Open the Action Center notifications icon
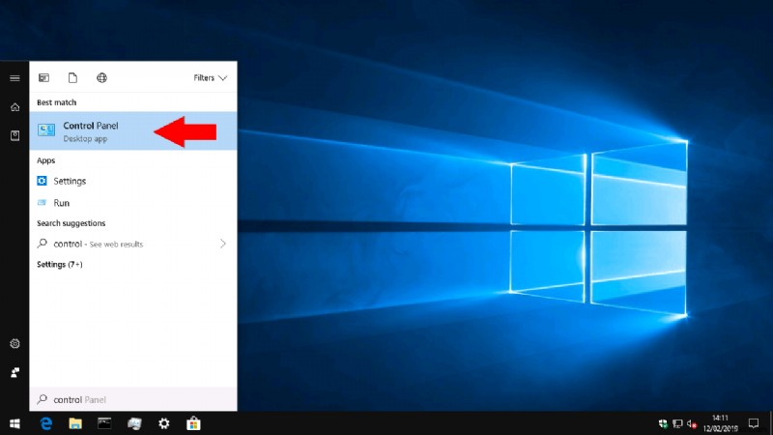 (754, 423)
